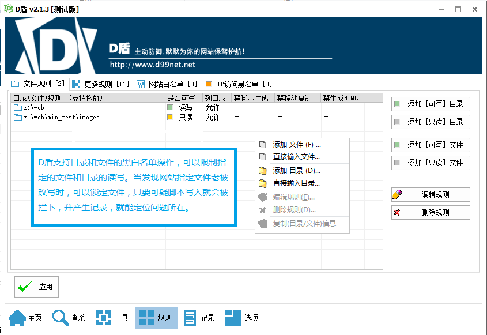Click the 添加 [只读] 目录 button

431,122
